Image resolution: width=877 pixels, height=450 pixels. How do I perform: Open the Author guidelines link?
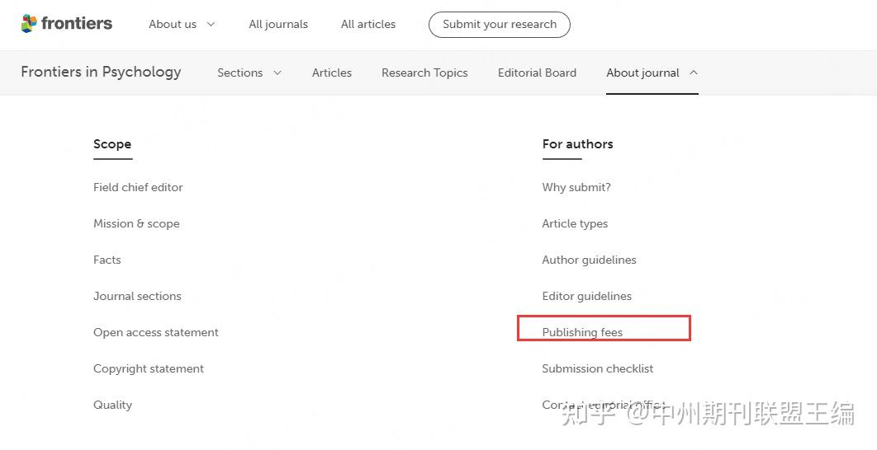[x=589, y=260]
